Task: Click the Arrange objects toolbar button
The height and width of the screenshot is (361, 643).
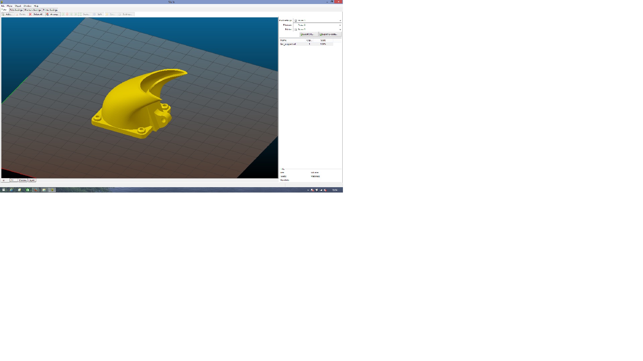Action: pyautogui.click(x=53, y=14)
